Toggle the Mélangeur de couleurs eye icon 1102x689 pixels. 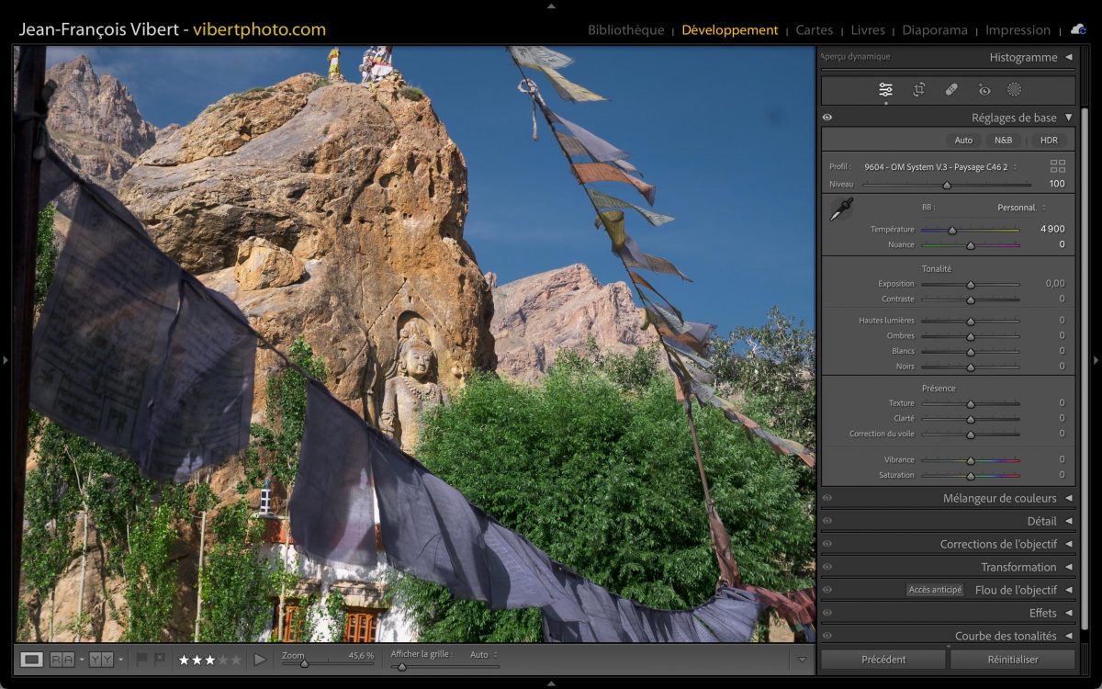[827, 498]
